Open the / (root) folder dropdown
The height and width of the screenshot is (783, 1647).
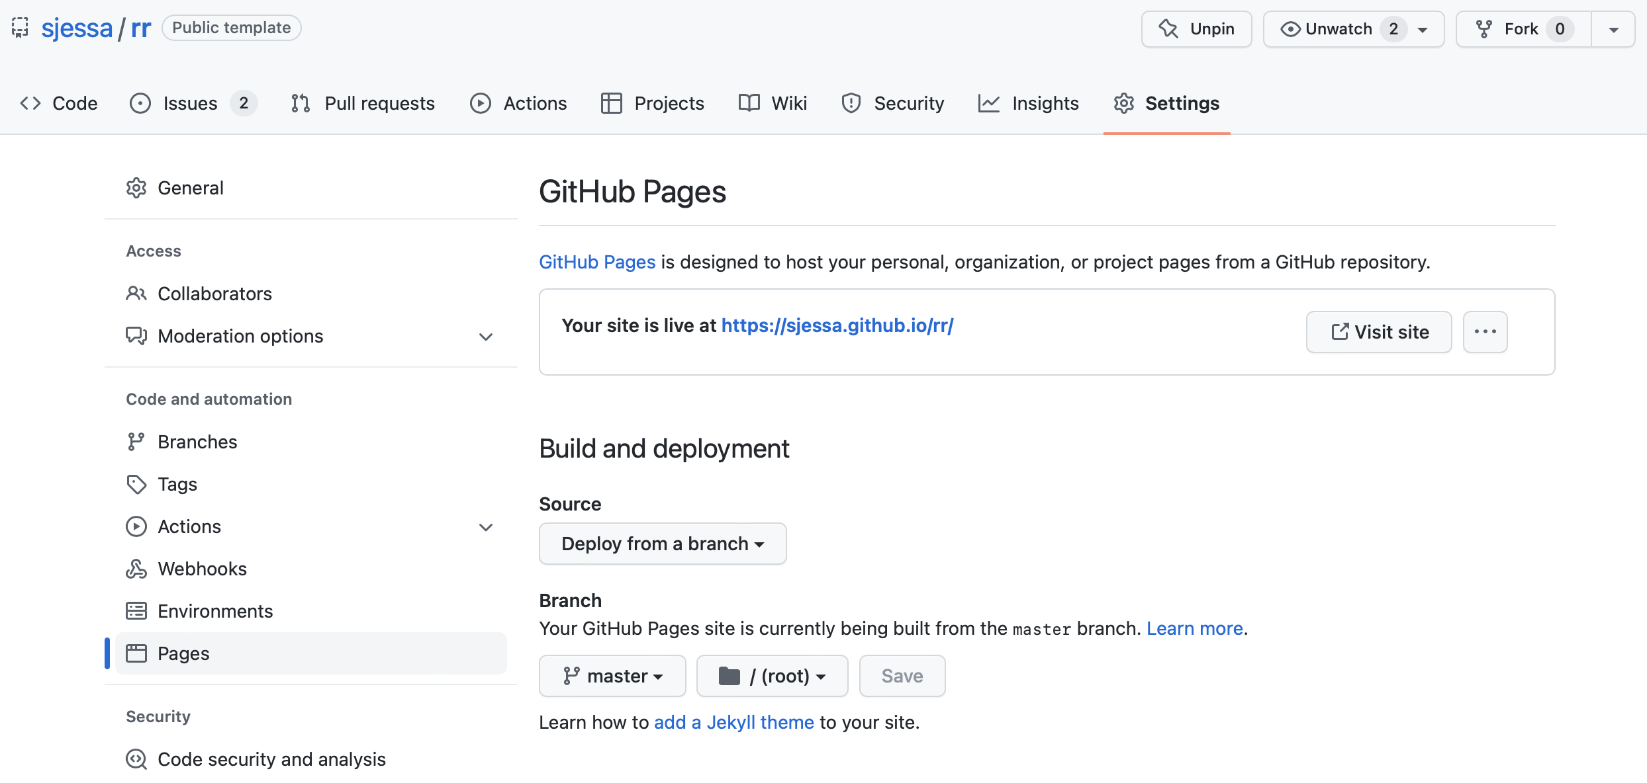[772, 676]
